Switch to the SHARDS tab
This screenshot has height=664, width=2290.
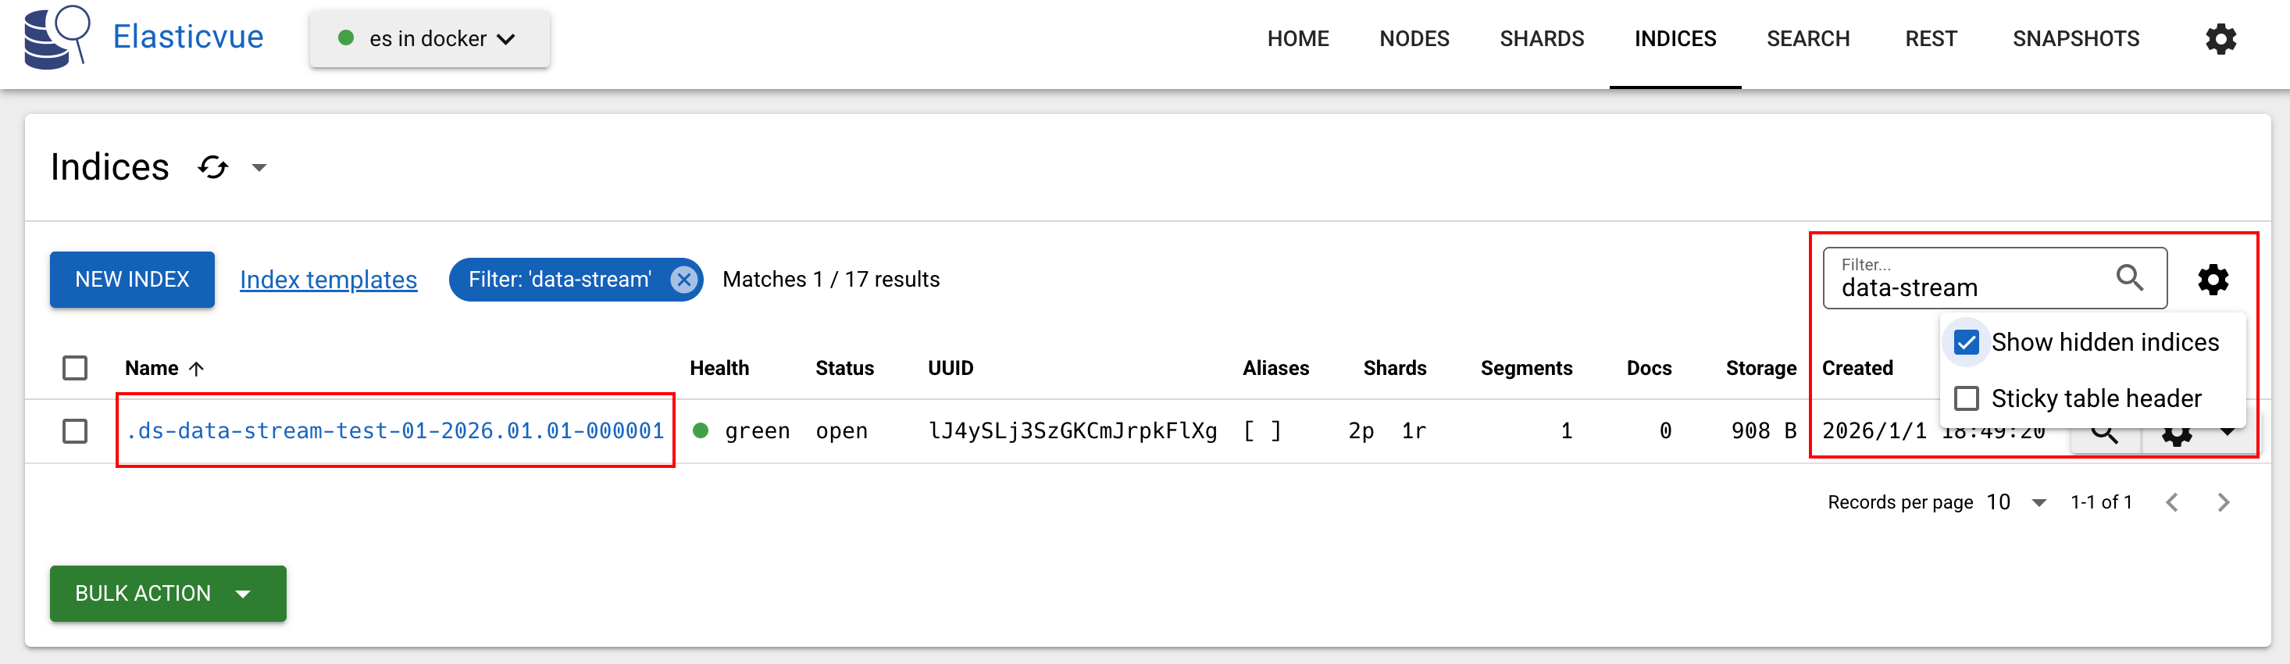pyautogui.click(x=1542, y=39)
